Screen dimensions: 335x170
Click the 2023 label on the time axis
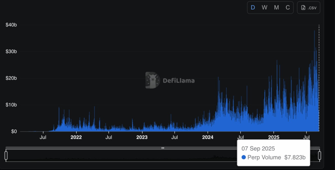coord(142,137)
